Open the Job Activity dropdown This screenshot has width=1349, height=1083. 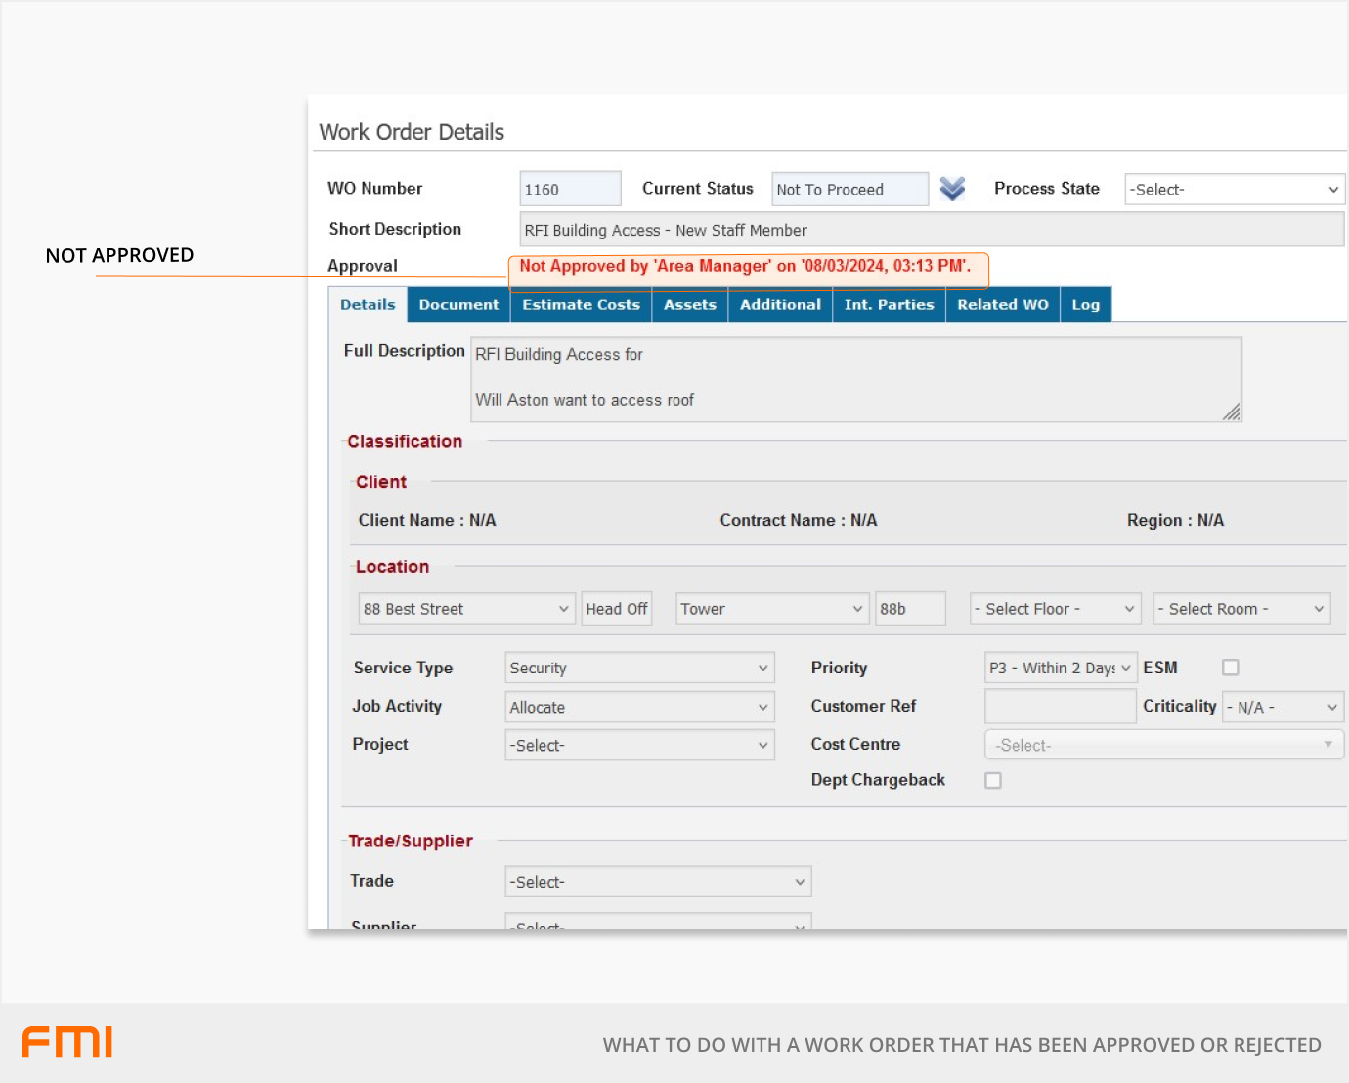[639, 707]
